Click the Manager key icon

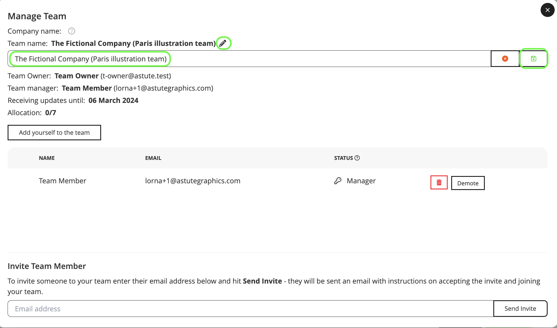338,181
